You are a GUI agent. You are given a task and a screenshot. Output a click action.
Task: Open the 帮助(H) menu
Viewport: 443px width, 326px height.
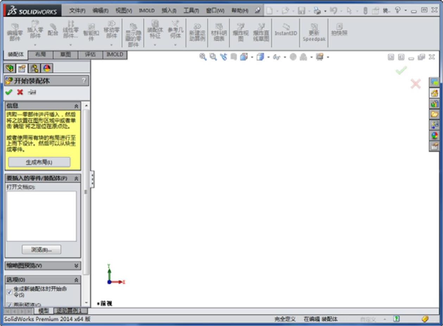coord(239,11)
